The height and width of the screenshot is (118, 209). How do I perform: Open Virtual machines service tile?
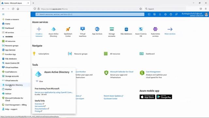pos(83,32)
